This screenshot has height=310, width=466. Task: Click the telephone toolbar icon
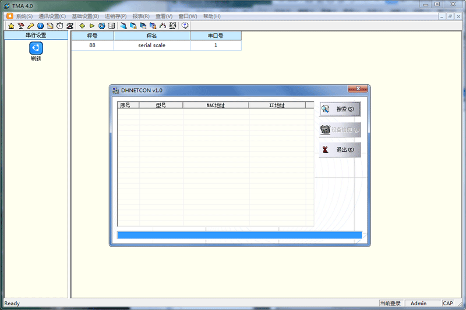coord(70,26)
